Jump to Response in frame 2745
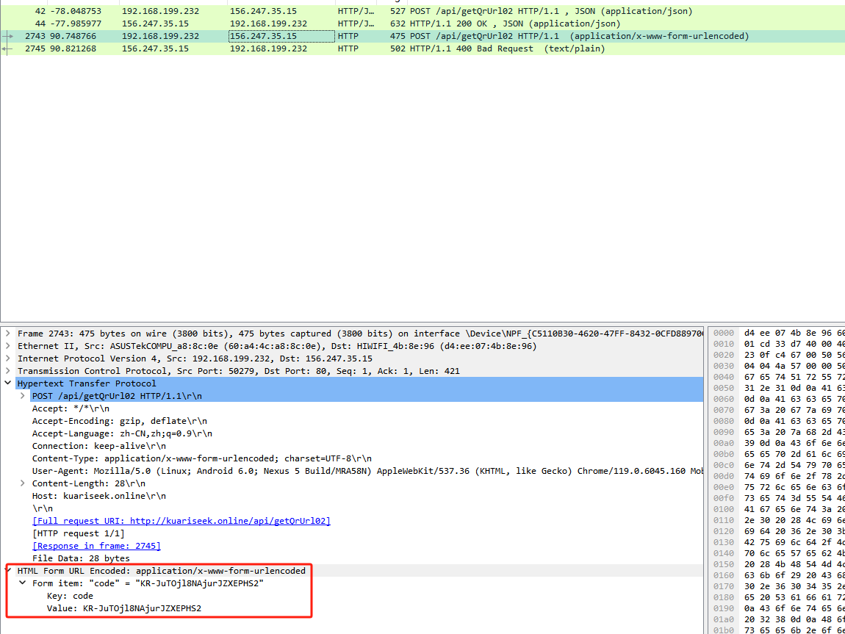This screenshot has width=845, height=634. (x=96, y=546)
